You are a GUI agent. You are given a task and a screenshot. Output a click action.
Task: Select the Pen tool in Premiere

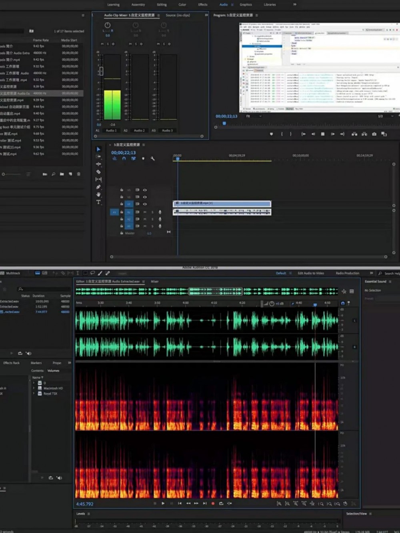pos(98,187)
